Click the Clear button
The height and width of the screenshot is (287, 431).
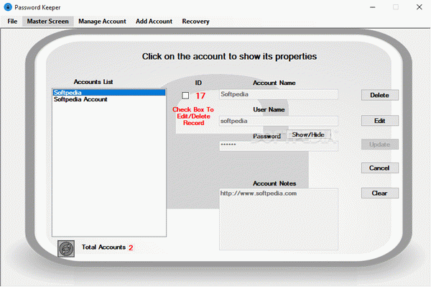[379, 193]
